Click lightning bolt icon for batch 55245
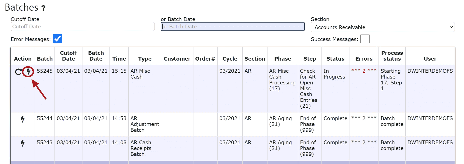This screenshot has width=464, height=164. tap(28, 72)
